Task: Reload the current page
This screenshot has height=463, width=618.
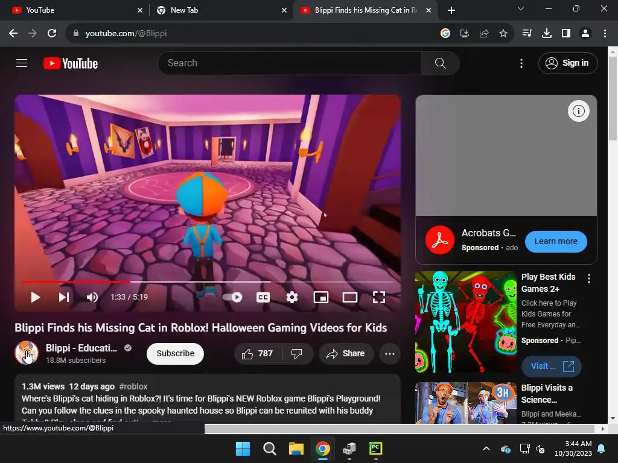Action: tap(52, 34)
